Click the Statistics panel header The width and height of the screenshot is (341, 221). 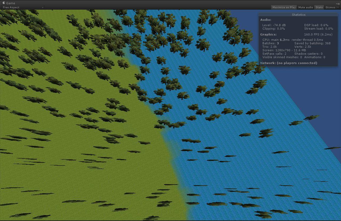point(299,15)
